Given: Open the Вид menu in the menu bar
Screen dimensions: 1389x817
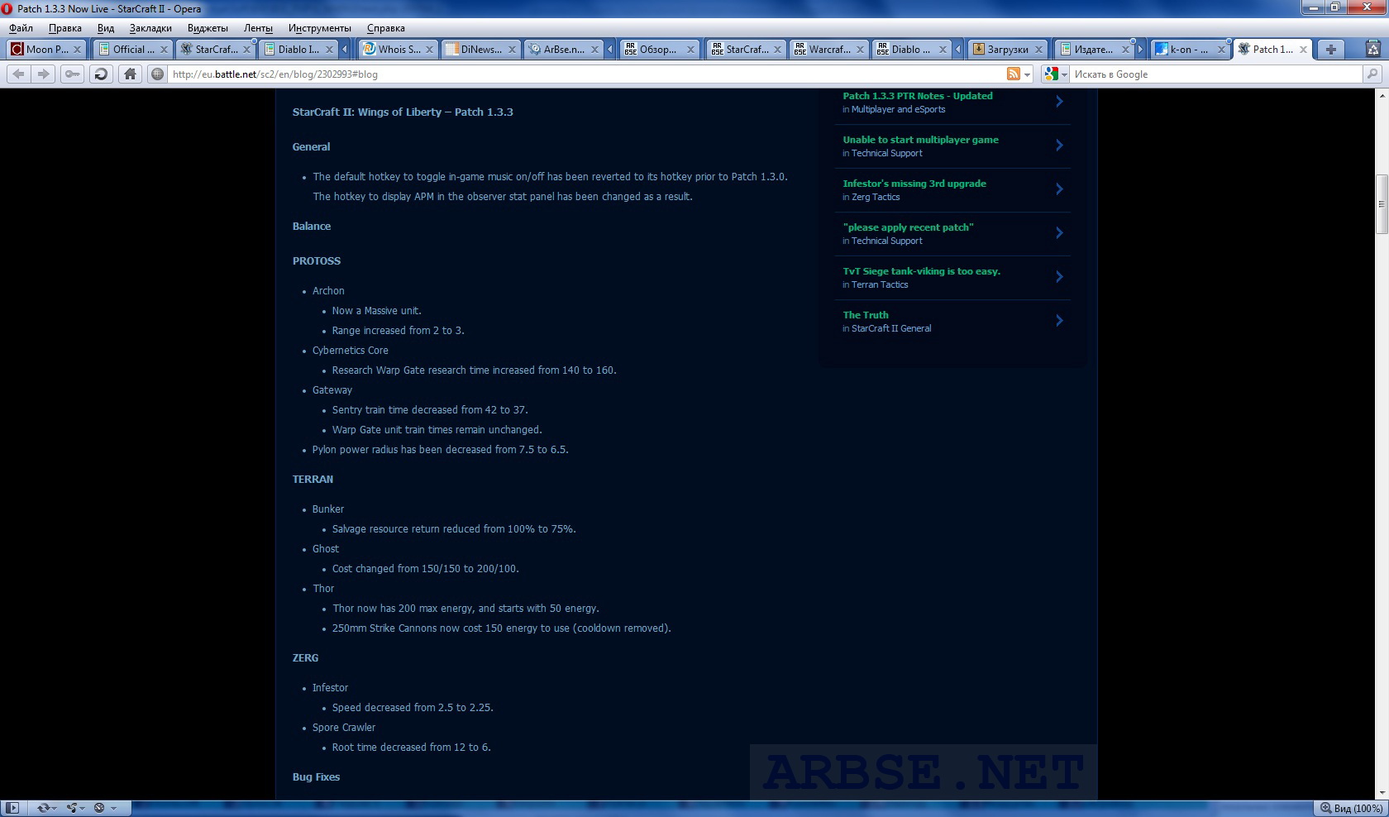Looking at the screenshot, I should click(x=106, y=28).
